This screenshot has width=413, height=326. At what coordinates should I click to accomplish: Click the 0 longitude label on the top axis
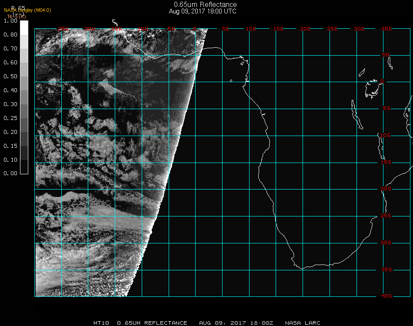pos(194,29)
